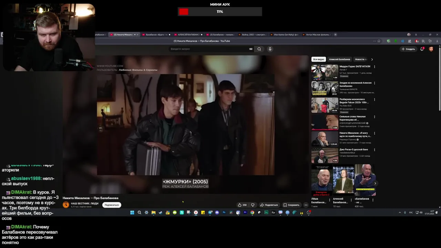Image resolution: width=441 pixels, height=248 pixels.
Task: Switch to 'Война, 2002' browser tab
Action: 253,34
